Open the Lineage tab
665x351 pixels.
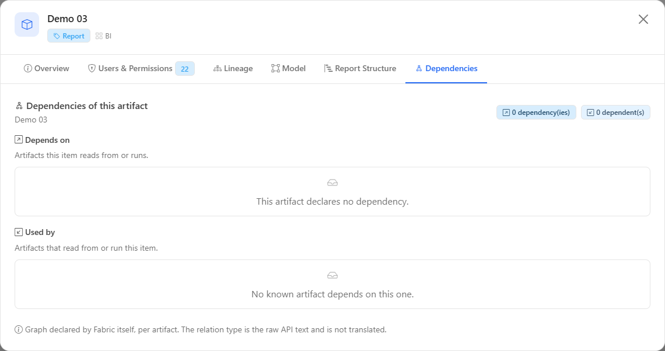point(233,68)
